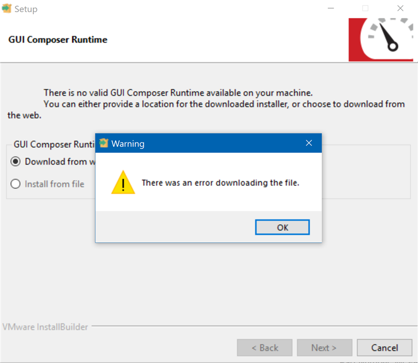Click the Warning dialog title icon
Image resolution: width=418 pixels, height=363 pixels.
(x=104, y=143)
